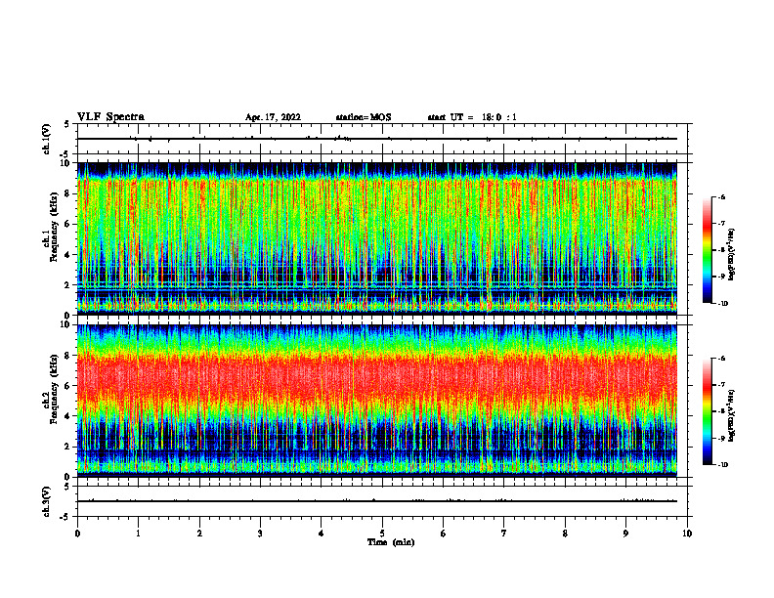Click the time axis tick label "4"
The width and height of the screenshot is (774, 598).
(x=321, y=534)
